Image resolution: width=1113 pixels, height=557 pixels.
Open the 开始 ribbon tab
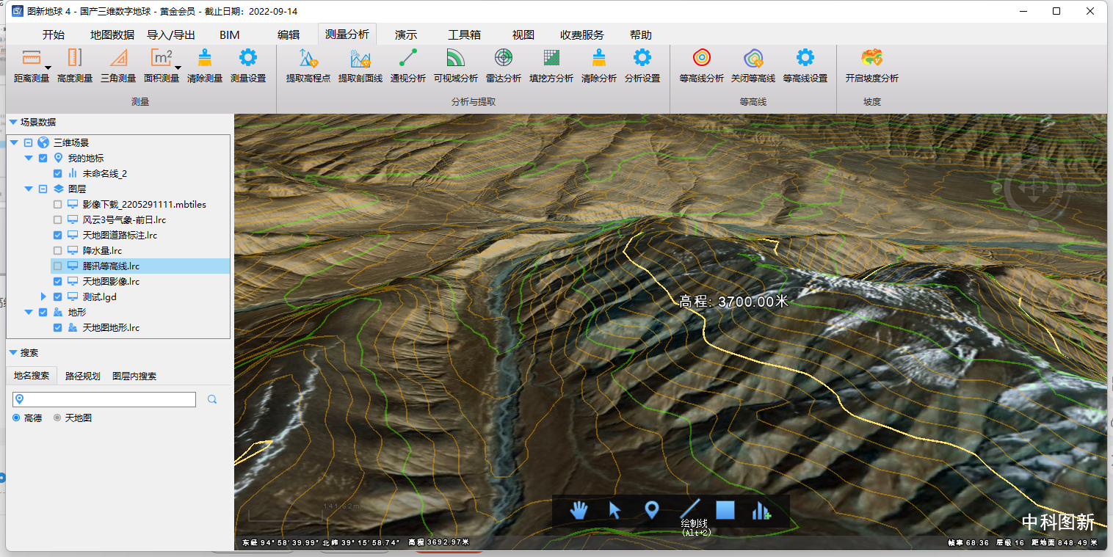[x=53, y=34]
